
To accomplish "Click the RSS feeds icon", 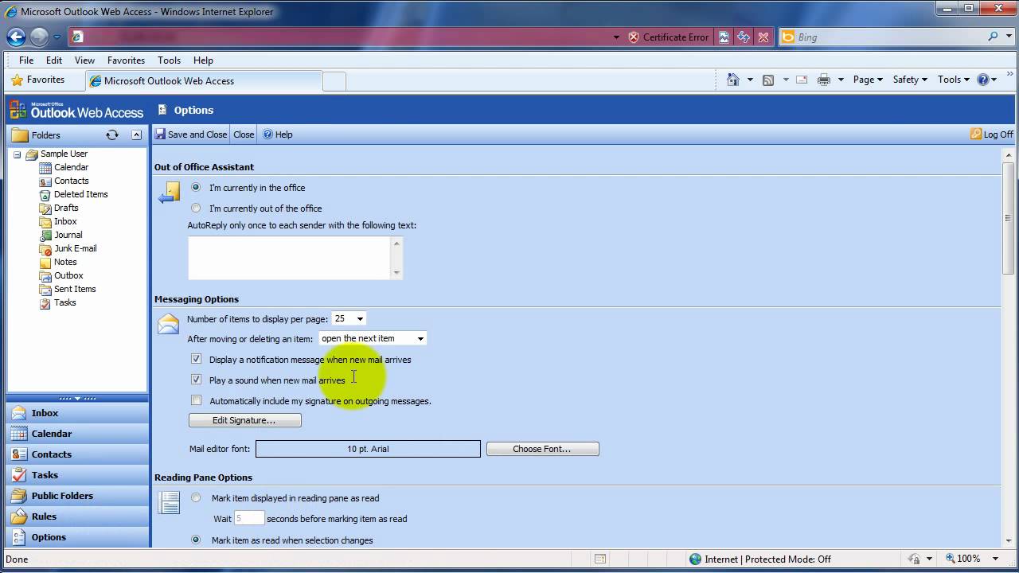I will (x=768, y=80).
